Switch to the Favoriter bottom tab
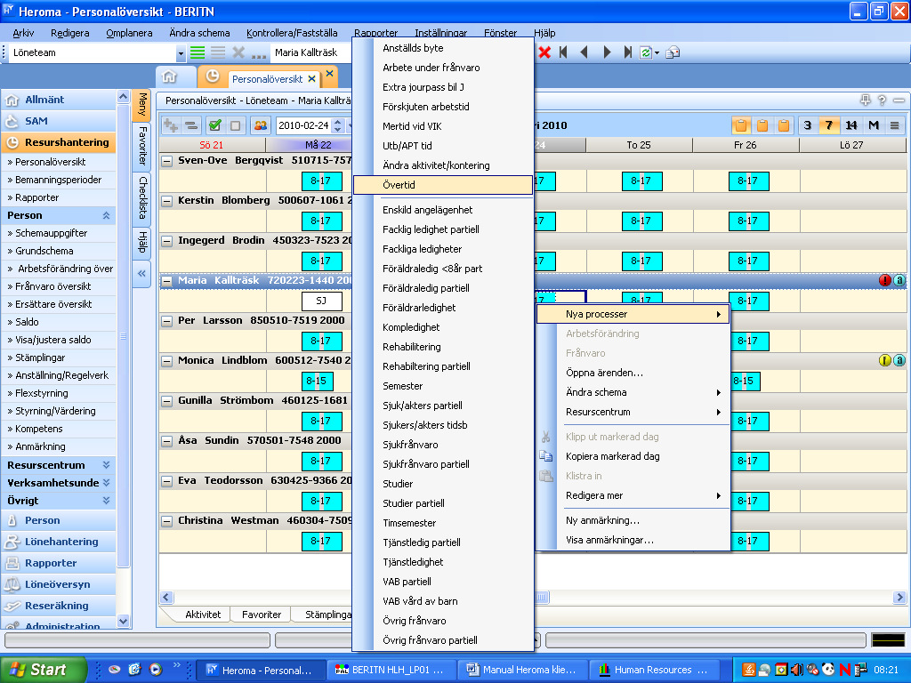 point(262,615)
